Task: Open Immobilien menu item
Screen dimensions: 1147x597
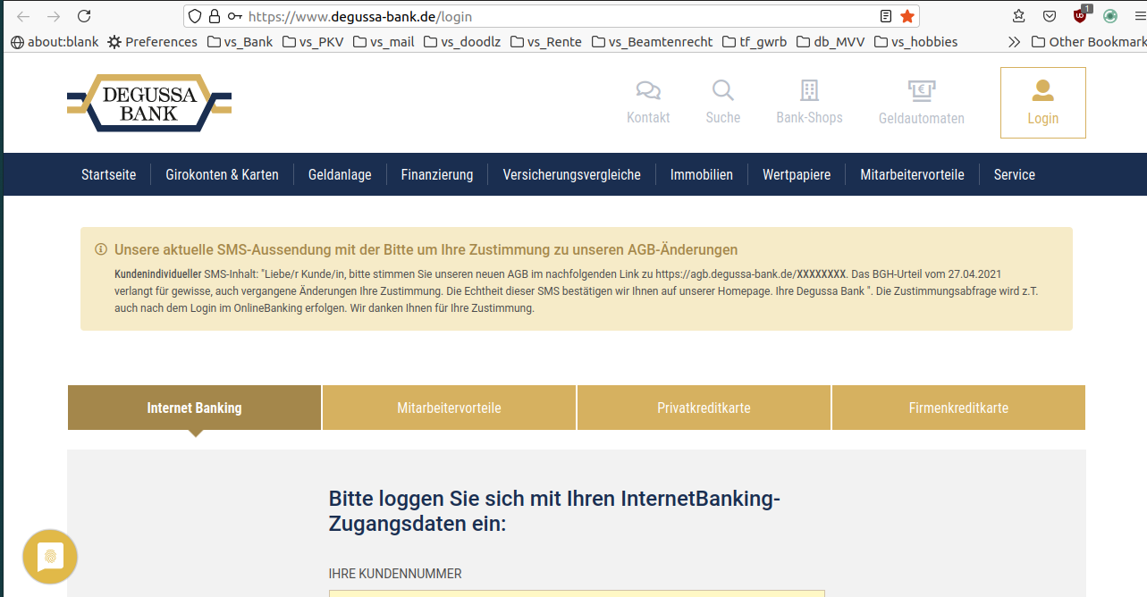Action: click(702, 175)
